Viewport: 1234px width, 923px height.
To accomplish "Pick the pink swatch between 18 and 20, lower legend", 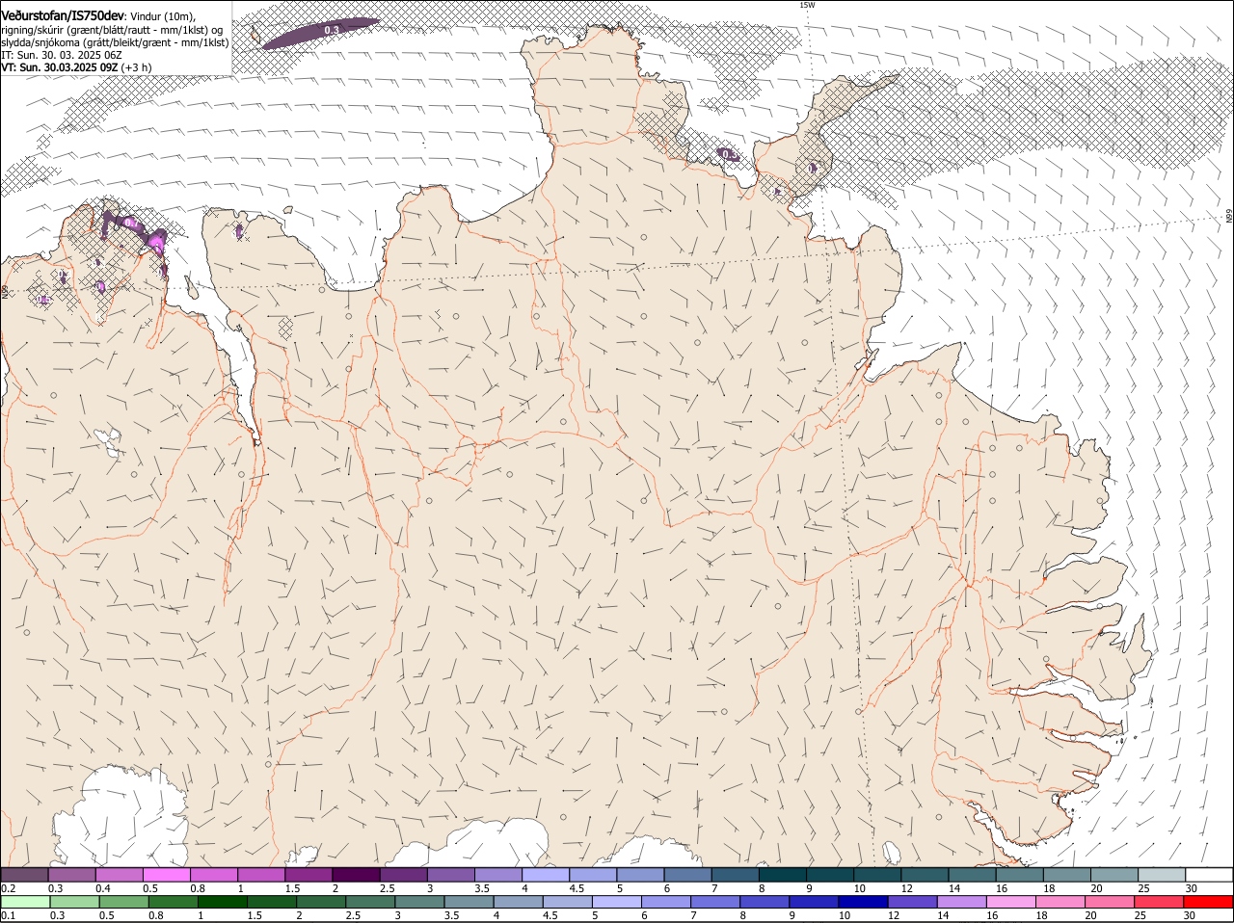I will tap(1060, 903).
